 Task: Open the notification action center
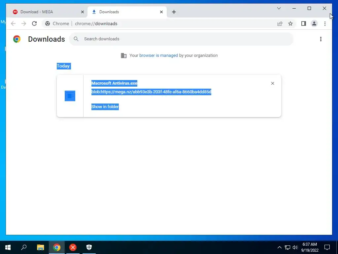pos(327,247)
